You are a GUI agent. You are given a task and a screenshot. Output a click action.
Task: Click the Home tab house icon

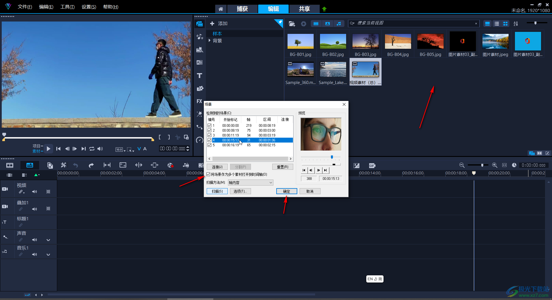pos(221,9)
